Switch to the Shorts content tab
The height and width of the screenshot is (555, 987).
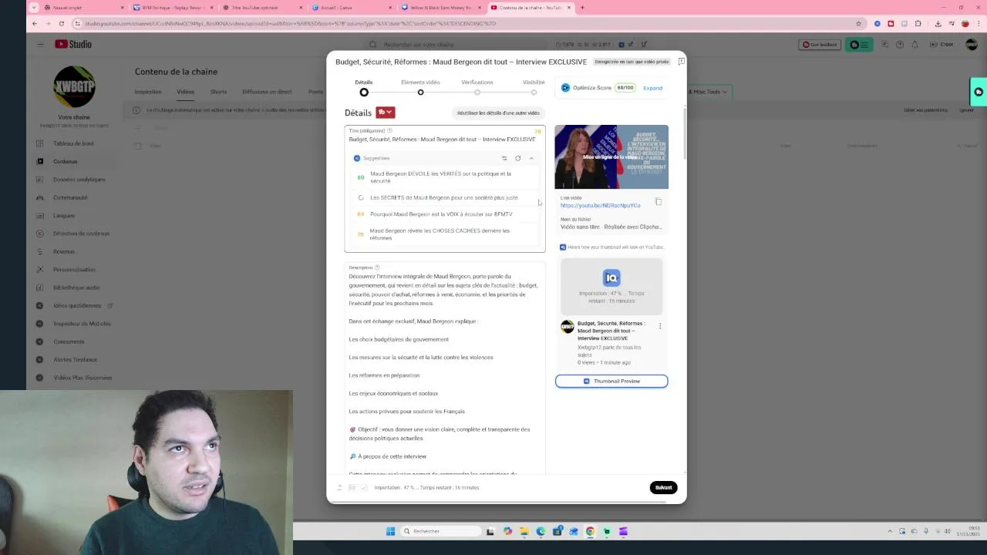(218, 92)
